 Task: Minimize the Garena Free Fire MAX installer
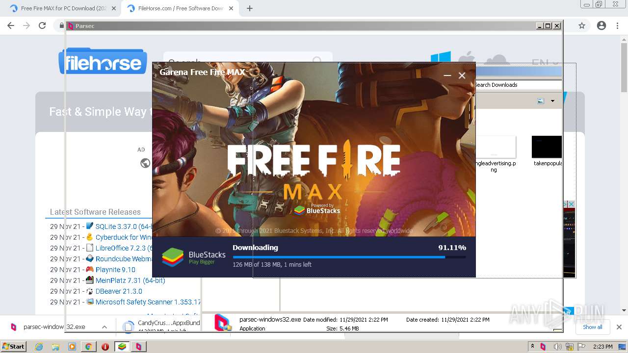click(447, 76)
